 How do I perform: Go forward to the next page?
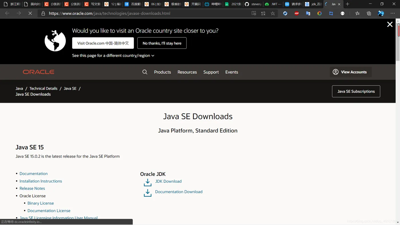coord(19,13)
